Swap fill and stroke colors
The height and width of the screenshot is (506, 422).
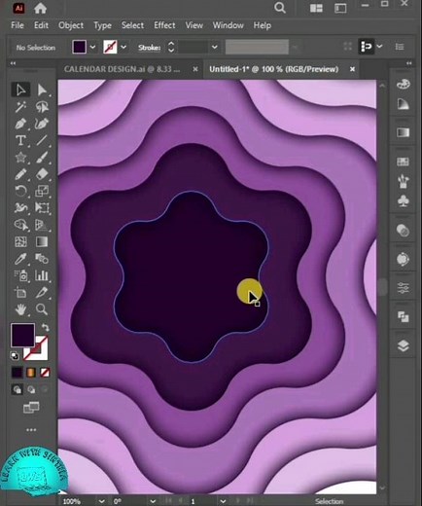[x=46, y=327]
